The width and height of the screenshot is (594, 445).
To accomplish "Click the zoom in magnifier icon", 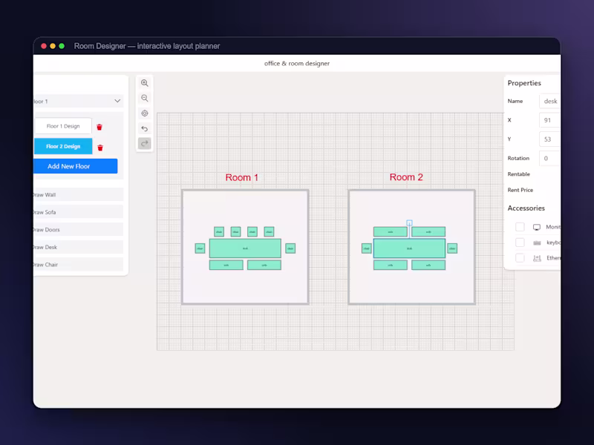I will tap(144, 83).
